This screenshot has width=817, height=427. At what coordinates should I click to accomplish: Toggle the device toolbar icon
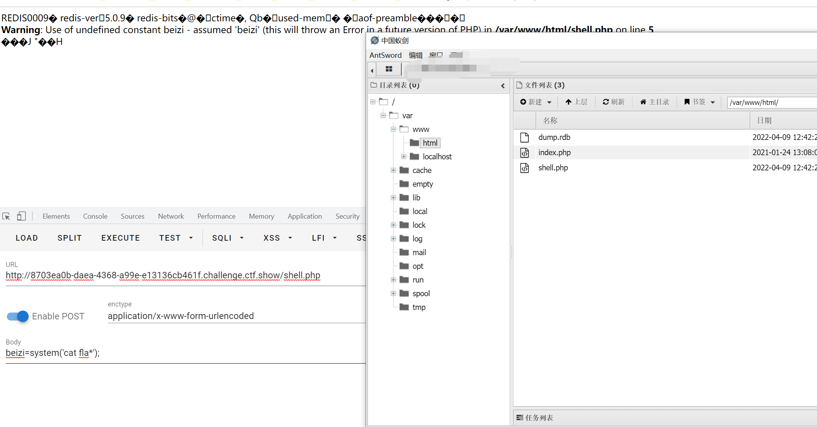21,216
